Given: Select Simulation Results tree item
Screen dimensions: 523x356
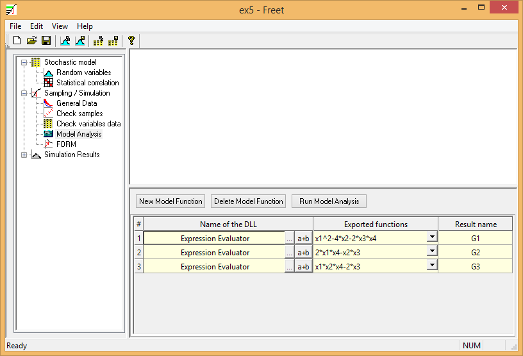Looking at the screenshot, I should pos(72,155).
